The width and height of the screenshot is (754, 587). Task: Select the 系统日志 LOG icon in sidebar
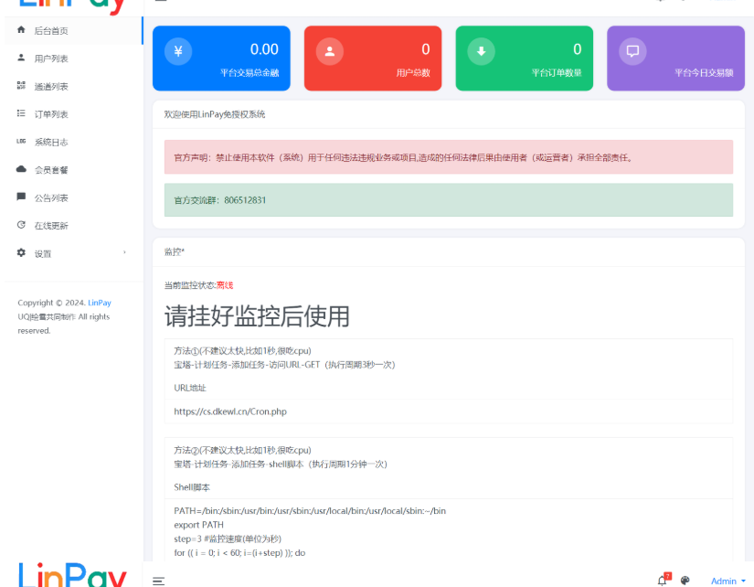point(21,141)
